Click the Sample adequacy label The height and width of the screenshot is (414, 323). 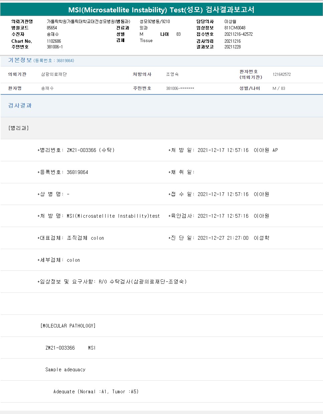click(65, 370)
